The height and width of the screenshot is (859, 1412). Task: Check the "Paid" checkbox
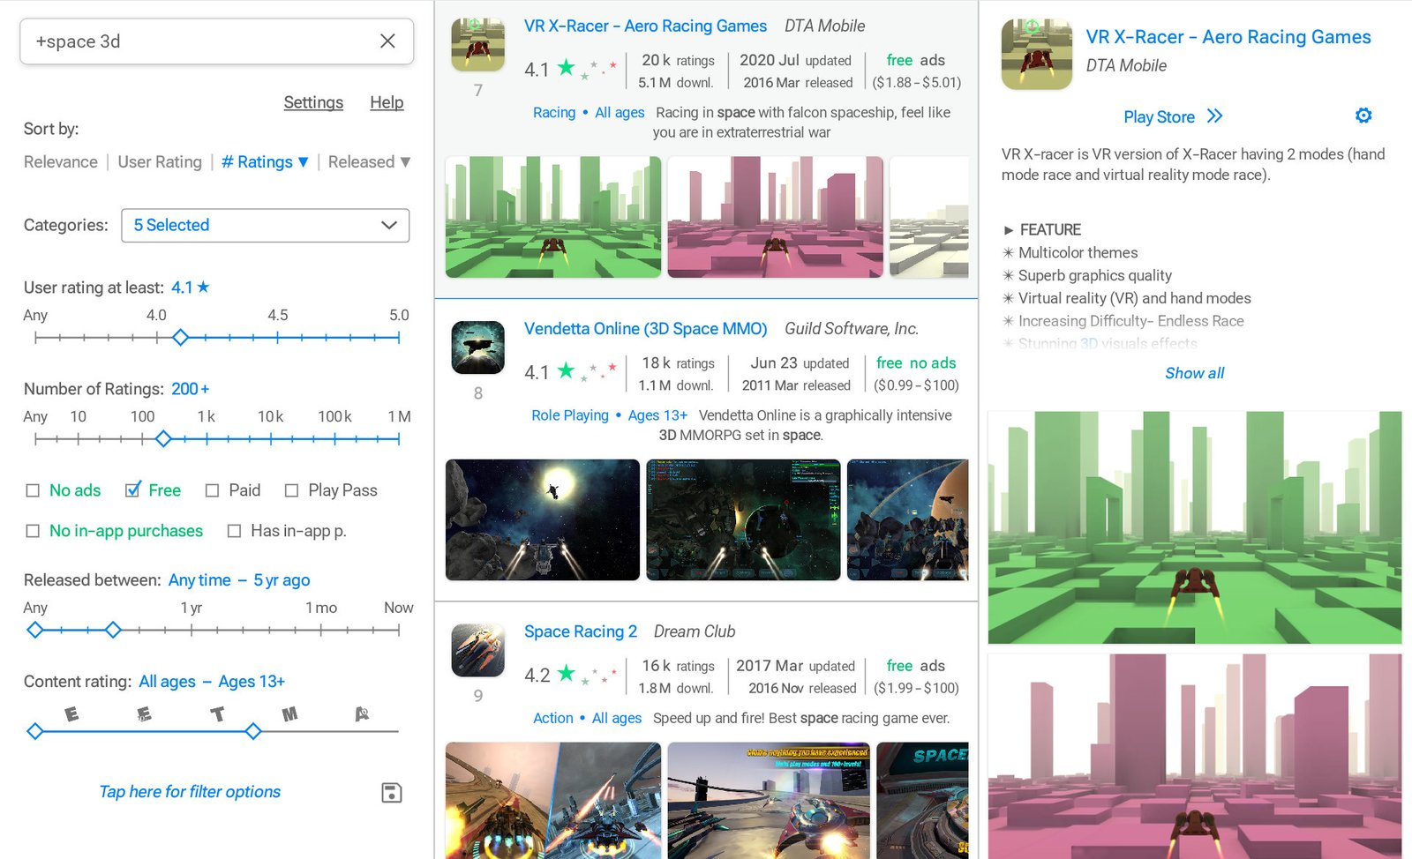212,489
